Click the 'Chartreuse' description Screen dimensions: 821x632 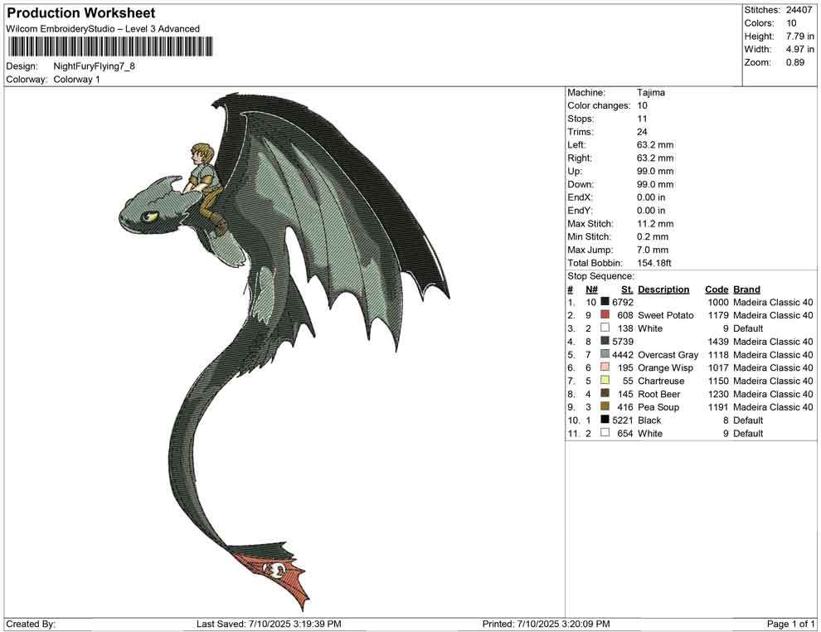[661, 381]
